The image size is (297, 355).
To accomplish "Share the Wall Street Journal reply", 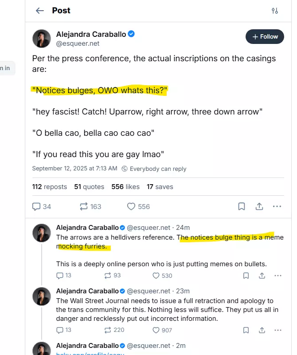I will tap(262, 330).
